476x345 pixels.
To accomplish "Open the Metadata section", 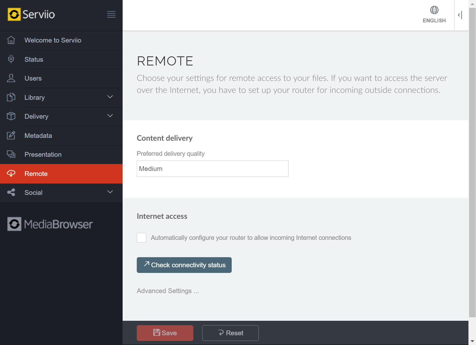I will pyautogui.click(x=38, y=136).
